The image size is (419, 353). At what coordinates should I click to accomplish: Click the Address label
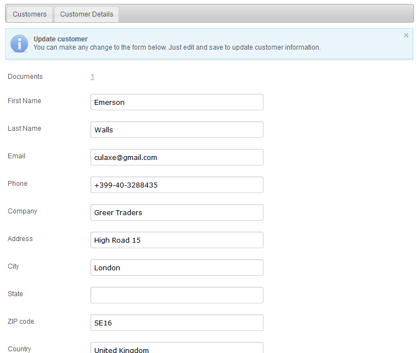point(20,238)
